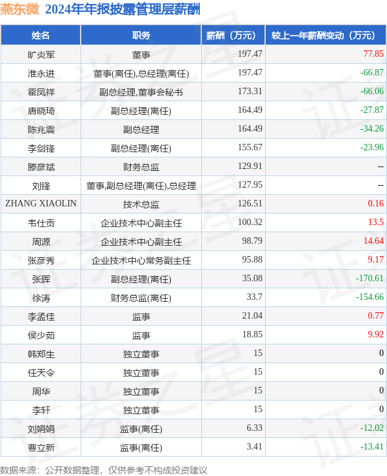Click position 董事(离任),总经理(离任)

[141, 74]
